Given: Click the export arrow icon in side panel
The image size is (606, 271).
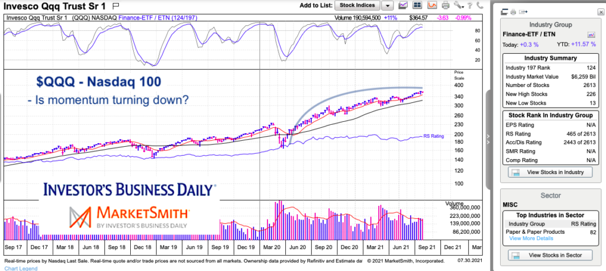Looking at the screenshot, I should pyautogui.click(x=523, y=12).
